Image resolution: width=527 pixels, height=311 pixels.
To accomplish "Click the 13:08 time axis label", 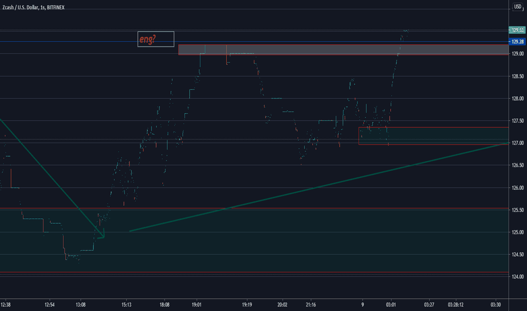I will 80,305.
